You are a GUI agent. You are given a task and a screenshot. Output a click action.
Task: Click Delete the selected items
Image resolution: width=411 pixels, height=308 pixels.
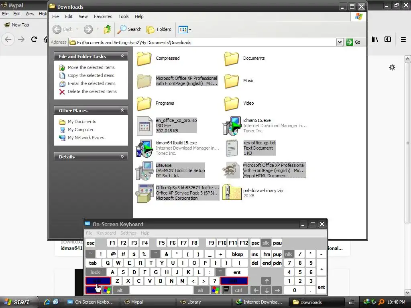92,92
